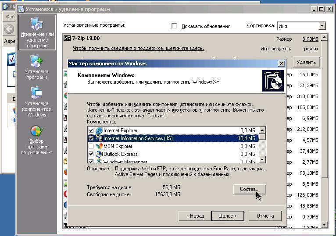The width and height of the screenshot is (336, 236).
Task: Click the 212,00МБ size entry
Action: tap(307, 129)
